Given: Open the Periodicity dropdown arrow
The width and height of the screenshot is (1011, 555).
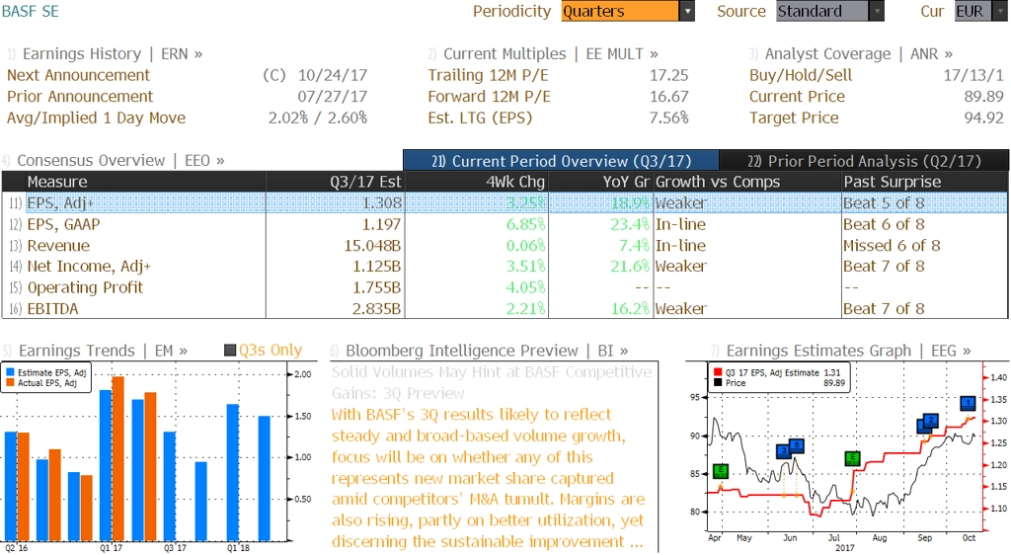Looking at the screenshot, I should click(x=687, y=11).
